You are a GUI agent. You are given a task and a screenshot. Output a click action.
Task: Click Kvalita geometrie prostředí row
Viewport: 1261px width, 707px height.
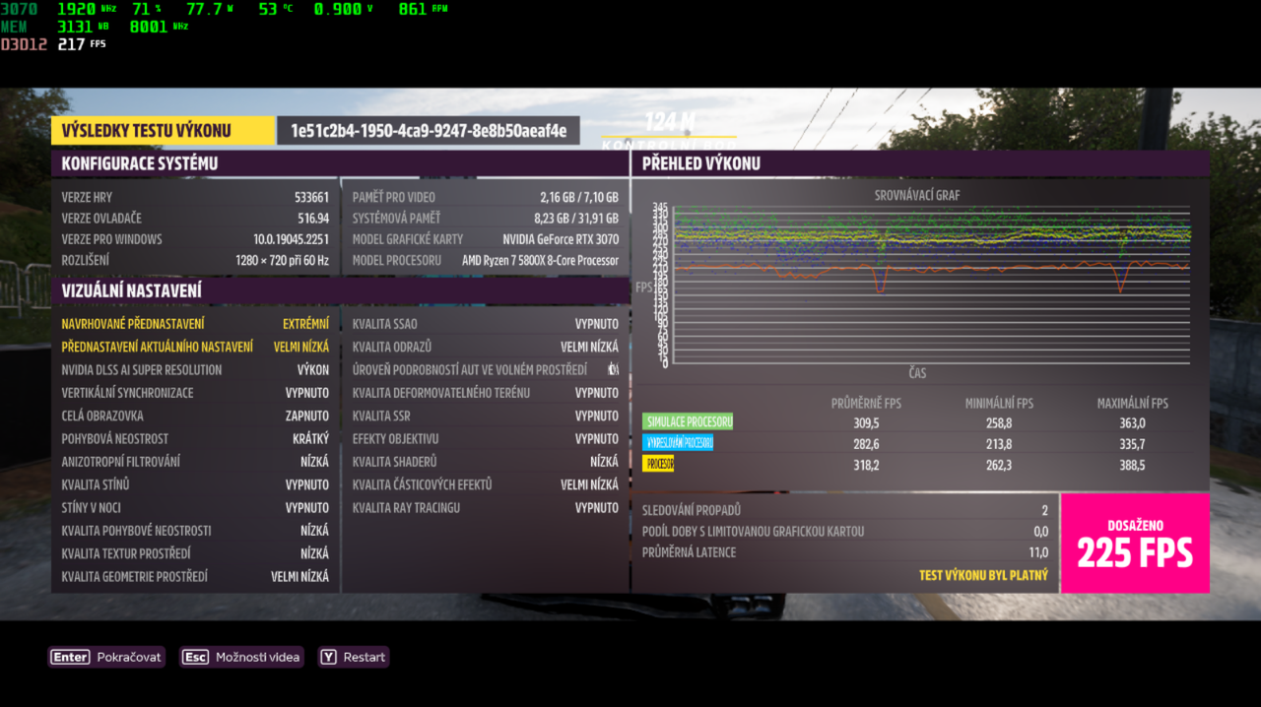click(195, 577)
